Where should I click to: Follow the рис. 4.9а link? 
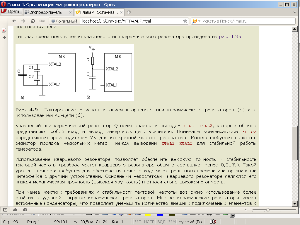230,37
